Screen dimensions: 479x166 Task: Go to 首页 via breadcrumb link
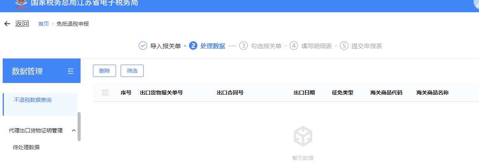(43, 24)
